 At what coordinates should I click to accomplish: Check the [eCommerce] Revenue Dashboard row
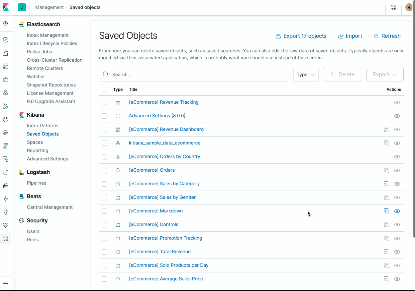(x=104, y=130)
